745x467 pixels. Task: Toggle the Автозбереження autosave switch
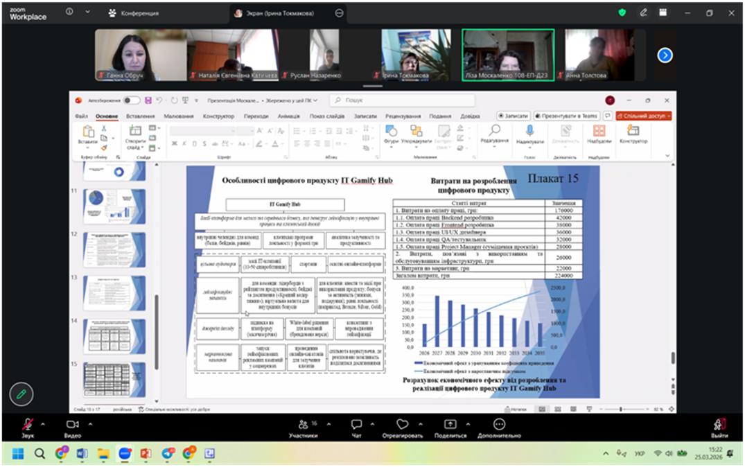coord(131,100)
